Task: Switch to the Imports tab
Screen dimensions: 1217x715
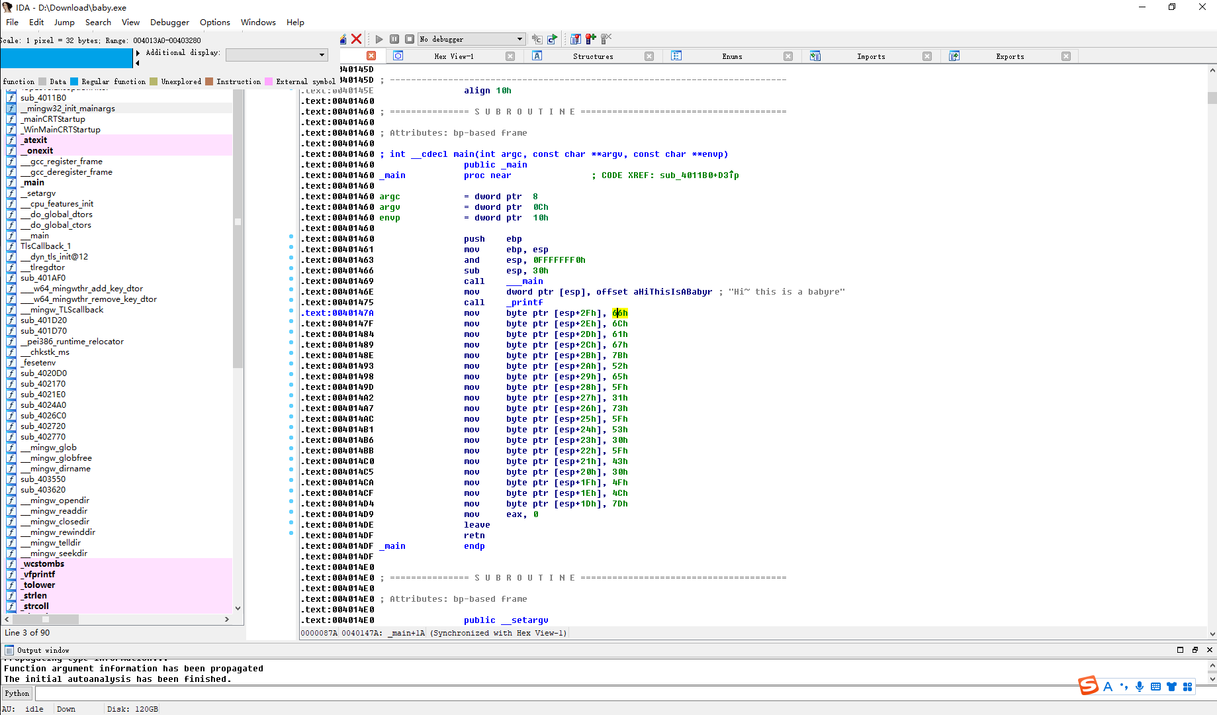Action: tap(871, 56)
